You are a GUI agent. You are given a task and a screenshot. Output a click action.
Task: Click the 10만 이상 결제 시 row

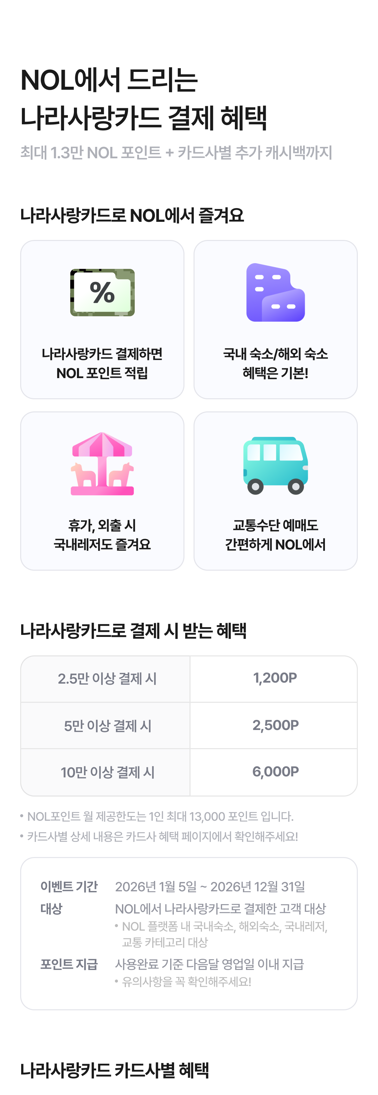[x=107, y=772]
